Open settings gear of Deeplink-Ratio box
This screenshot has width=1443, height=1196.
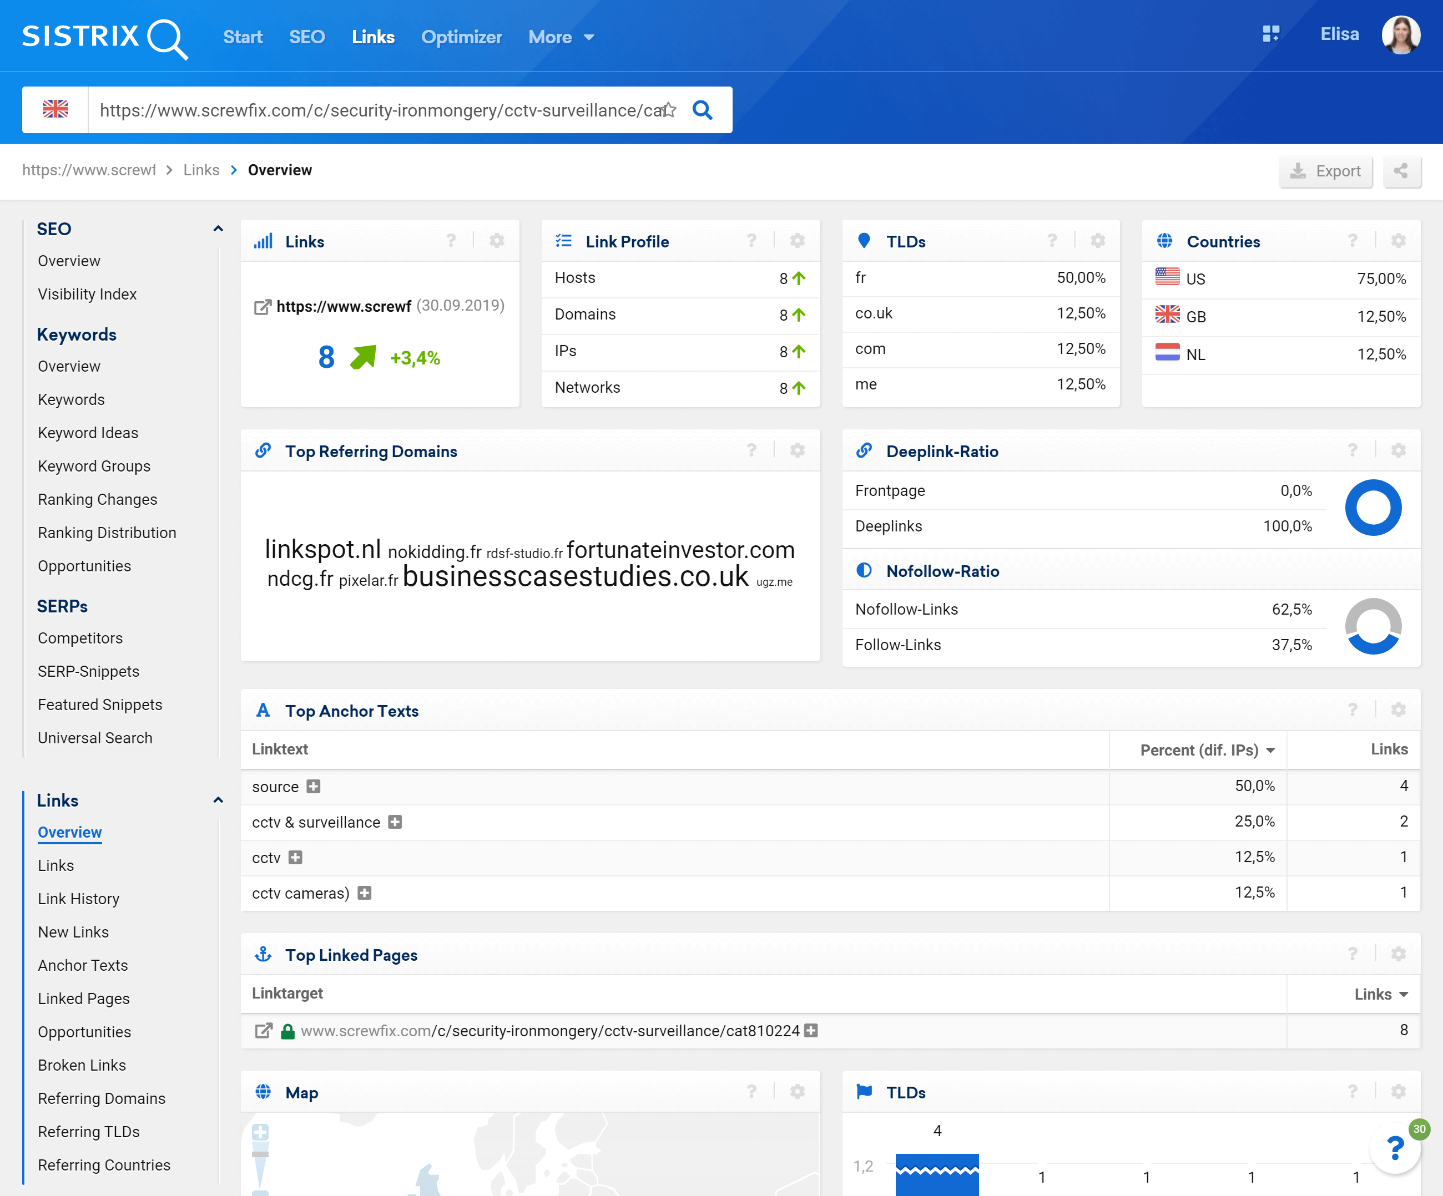tap(1397, 450)
